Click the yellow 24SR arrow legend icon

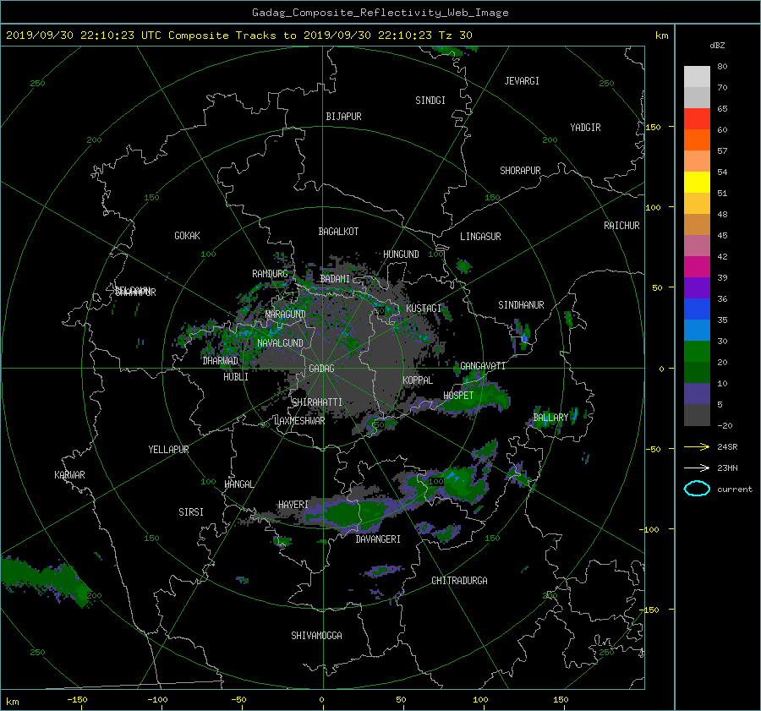[x=697, y=446]
